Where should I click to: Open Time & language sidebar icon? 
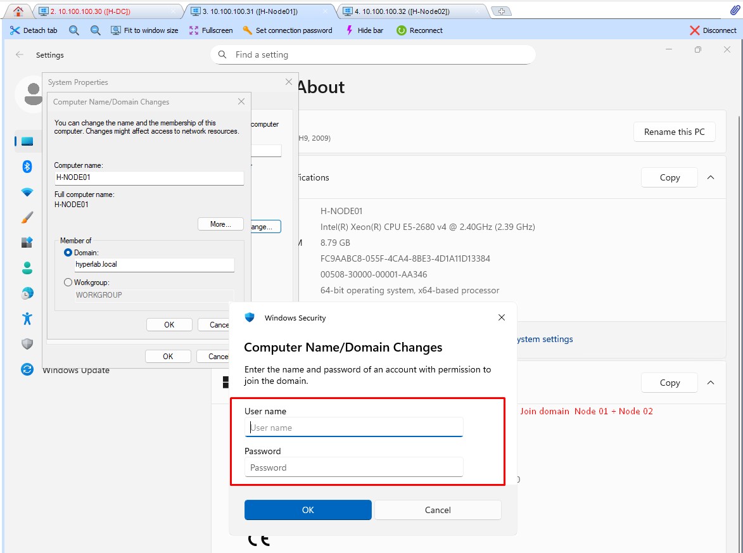pyautogui.click(x=27, y=293)
